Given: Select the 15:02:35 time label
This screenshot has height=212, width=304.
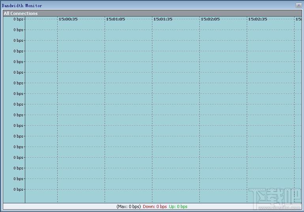Looking at the screenshot, I should [257, 19].
